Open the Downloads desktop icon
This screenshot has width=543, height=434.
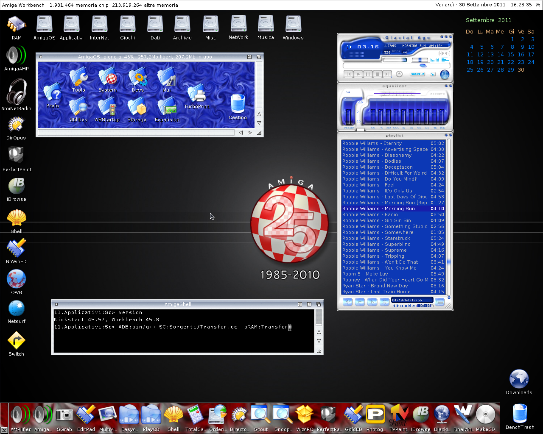519,379
